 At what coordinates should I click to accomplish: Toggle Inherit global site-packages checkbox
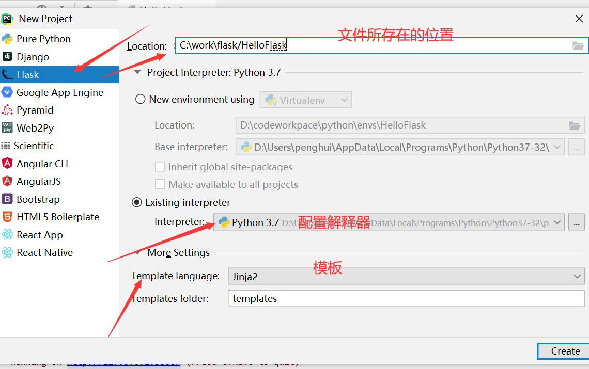[160, 167]
